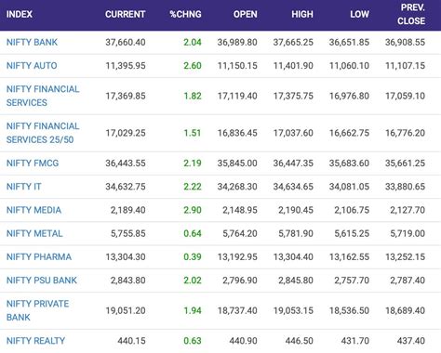Image resolution: width=441 pixels, height=353 pixels.
Task: Select NIFTY PHARMA current value 13,304.30
Action: pyautogui.click(x=126, y=257)
